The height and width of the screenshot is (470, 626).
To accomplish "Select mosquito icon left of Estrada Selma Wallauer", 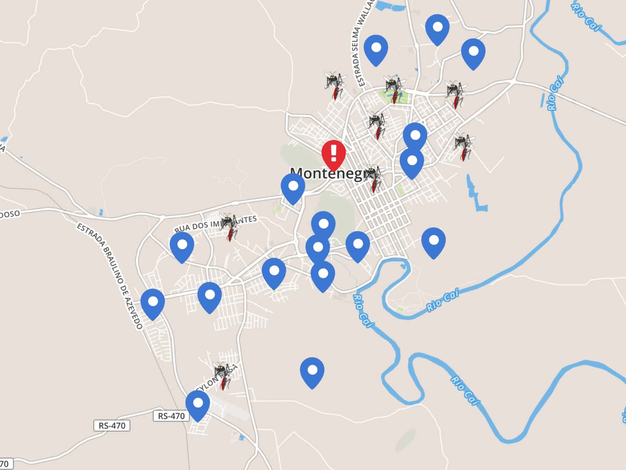I will (x=335, y=86).
